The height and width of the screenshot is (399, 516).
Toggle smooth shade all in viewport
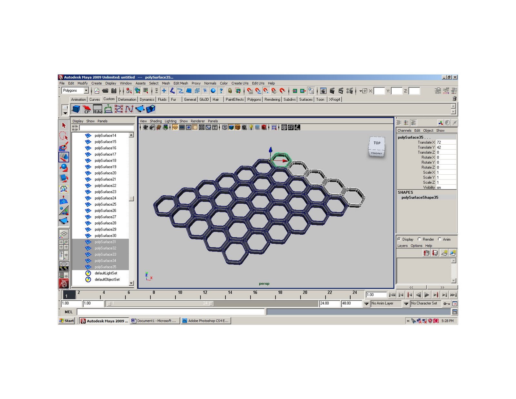click(231, 128)
